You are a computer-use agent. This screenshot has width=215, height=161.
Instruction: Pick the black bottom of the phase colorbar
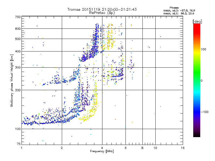point(197,136)
